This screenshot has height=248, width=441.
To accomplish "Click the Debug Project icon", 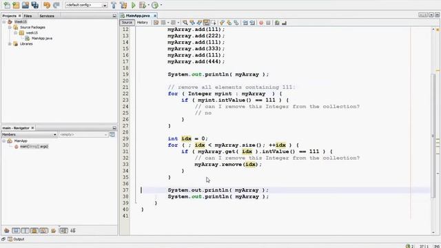I will [x=143, y=5].
